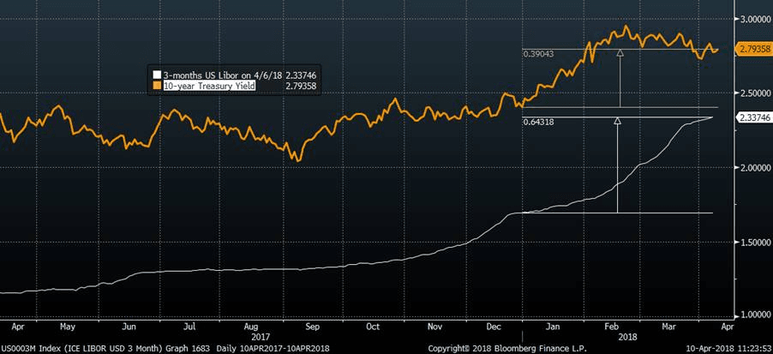Screen dimensions: 773x354
Task: Click the 0.39043 spread annotation label
Action: pos(539,53)
